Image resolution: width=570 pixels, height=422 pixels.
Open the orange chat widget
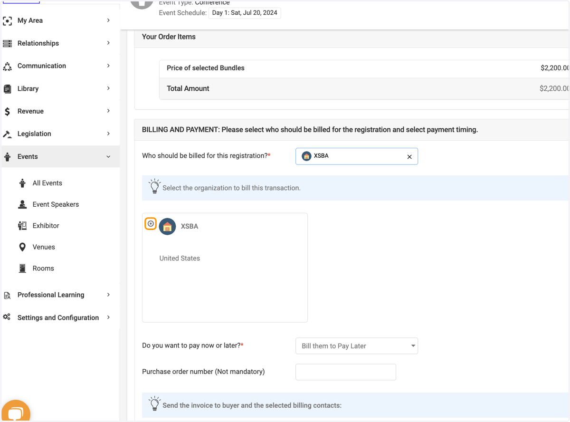pyautogui.click(x=16, y=412)
